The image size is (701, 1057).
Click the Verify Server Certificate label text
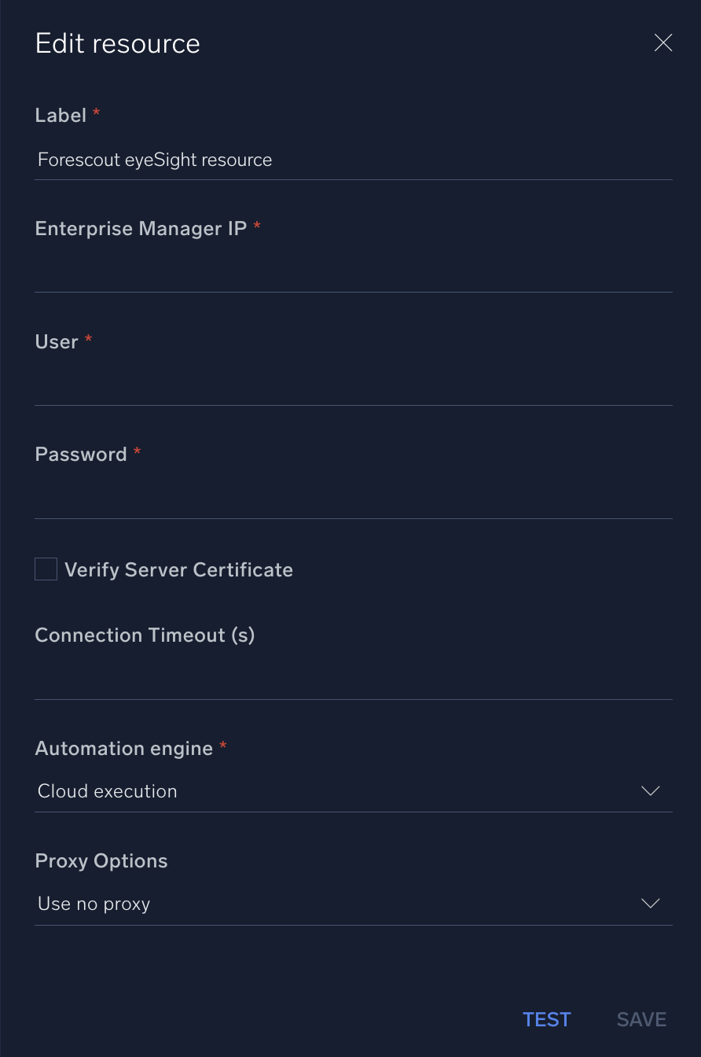click(178, 570)
